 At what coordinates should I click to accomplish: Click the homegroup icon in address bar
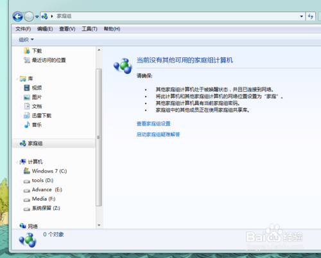(x=44, y=16)
